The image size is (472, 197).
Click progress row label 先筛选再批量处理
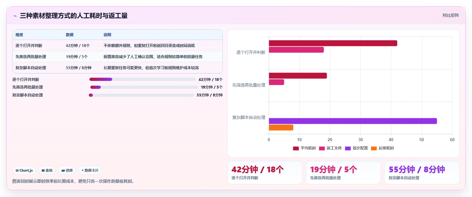click(28, 87)
